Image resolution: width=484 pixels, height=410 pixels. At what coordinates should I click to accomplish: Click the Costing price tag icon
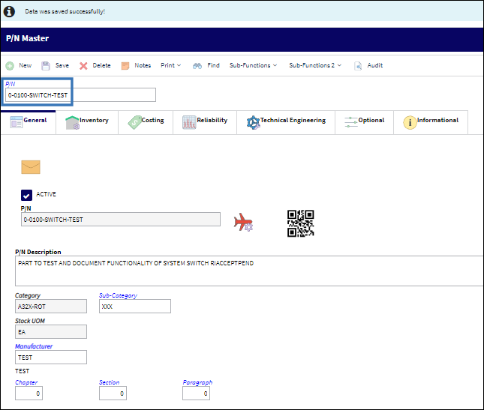click(134, 122)
